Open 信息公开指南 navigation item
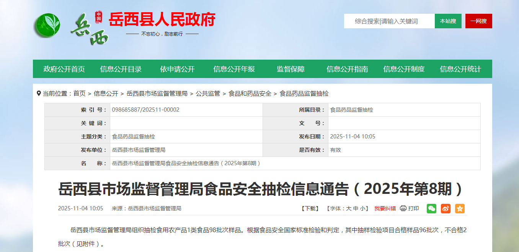 [347, 69]
